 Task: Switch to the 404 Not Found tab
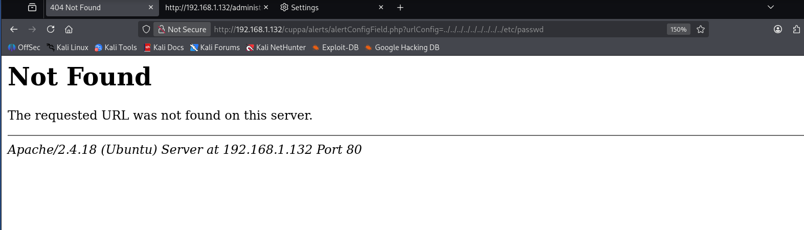101,8
